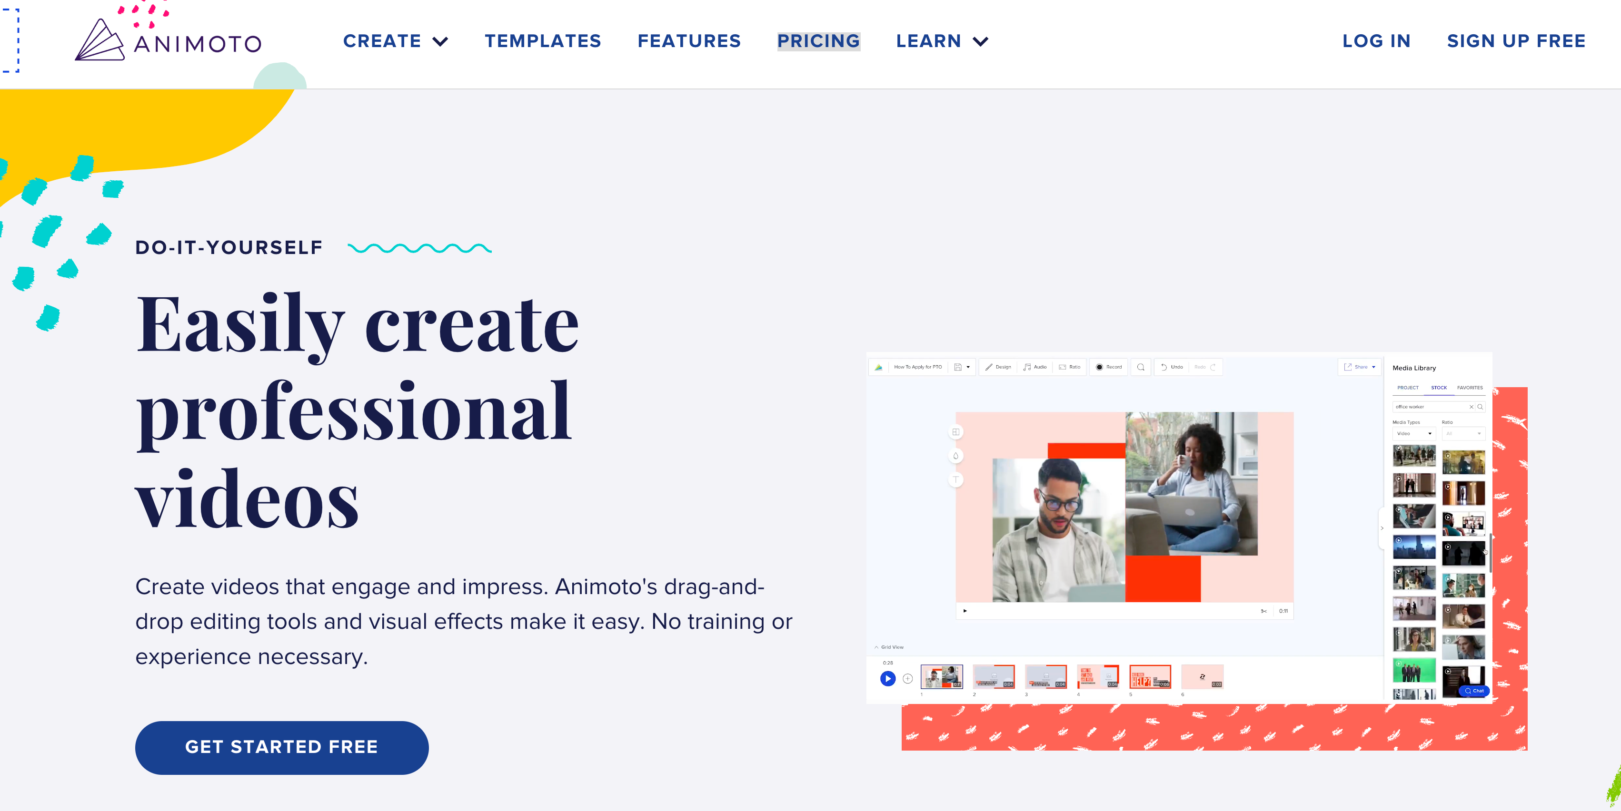
Task: Select the crowd walking stock video at top left
Action: point(1414,455)
